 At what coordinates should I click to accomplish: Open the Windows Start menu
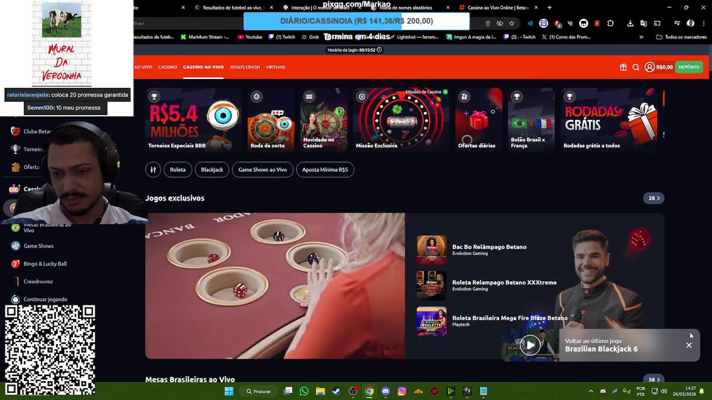pyautogui.click(x=229, y=391)
